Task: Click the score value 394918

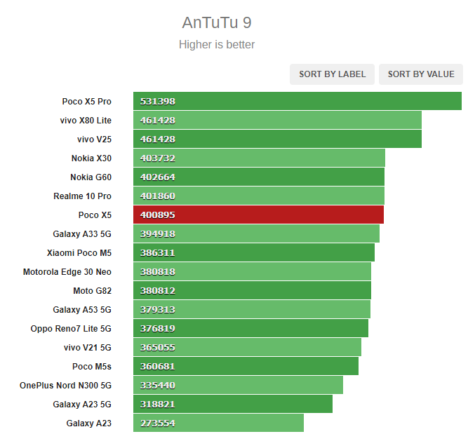Action: (158, 234)
